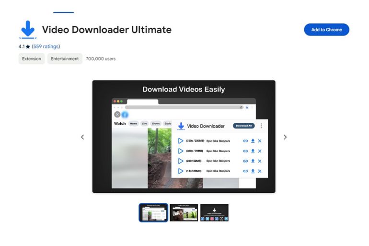Click the 4.1 star rating

[24, 47]
